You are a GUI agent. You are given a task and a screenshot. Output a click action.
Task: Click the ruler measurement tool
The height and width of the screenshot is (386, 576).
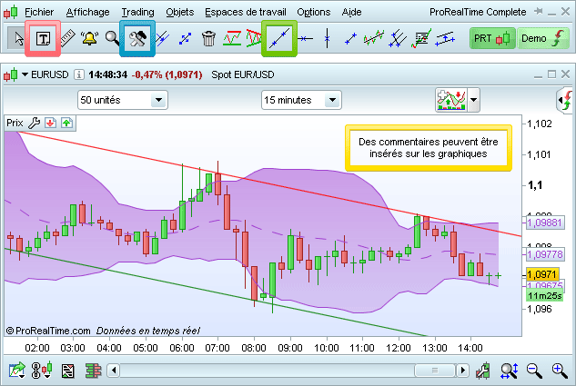point(66,38)
